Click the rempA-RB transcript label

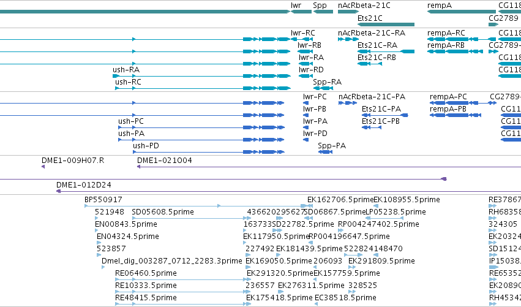point(446,45)
